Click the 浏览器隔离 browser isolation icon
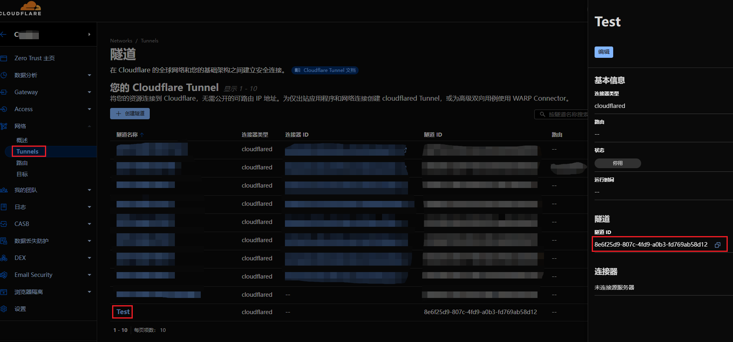This screenshot has height=342, width=733. click(4, 292)
